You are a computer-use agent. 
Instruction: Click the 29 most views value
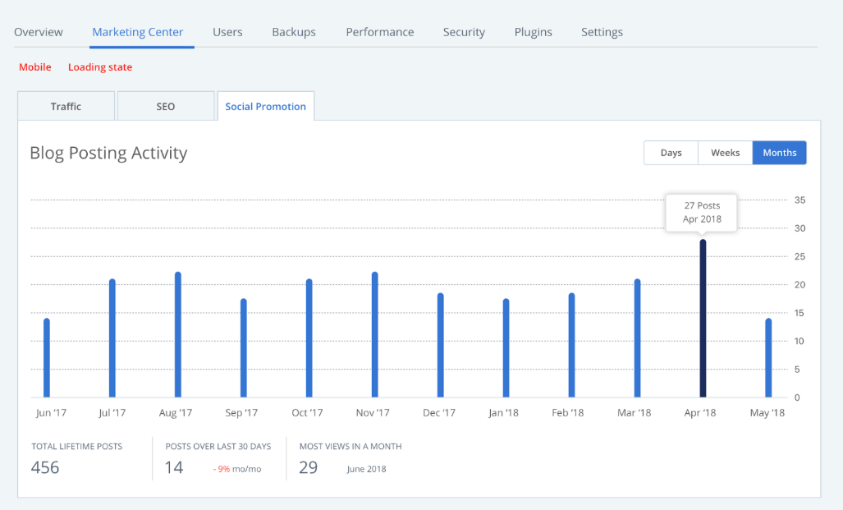tap(308, 467)
